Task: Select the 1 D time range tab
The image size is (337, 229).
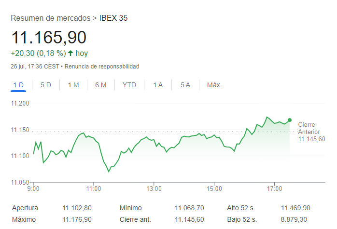Action: 18,85
